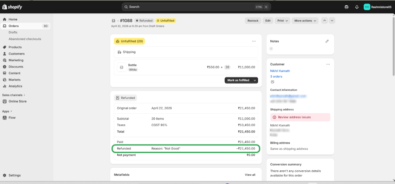Viewport: 395px width, 184px height.
Task: Click the Bottle product thumbnail
Action: (122, 67)
